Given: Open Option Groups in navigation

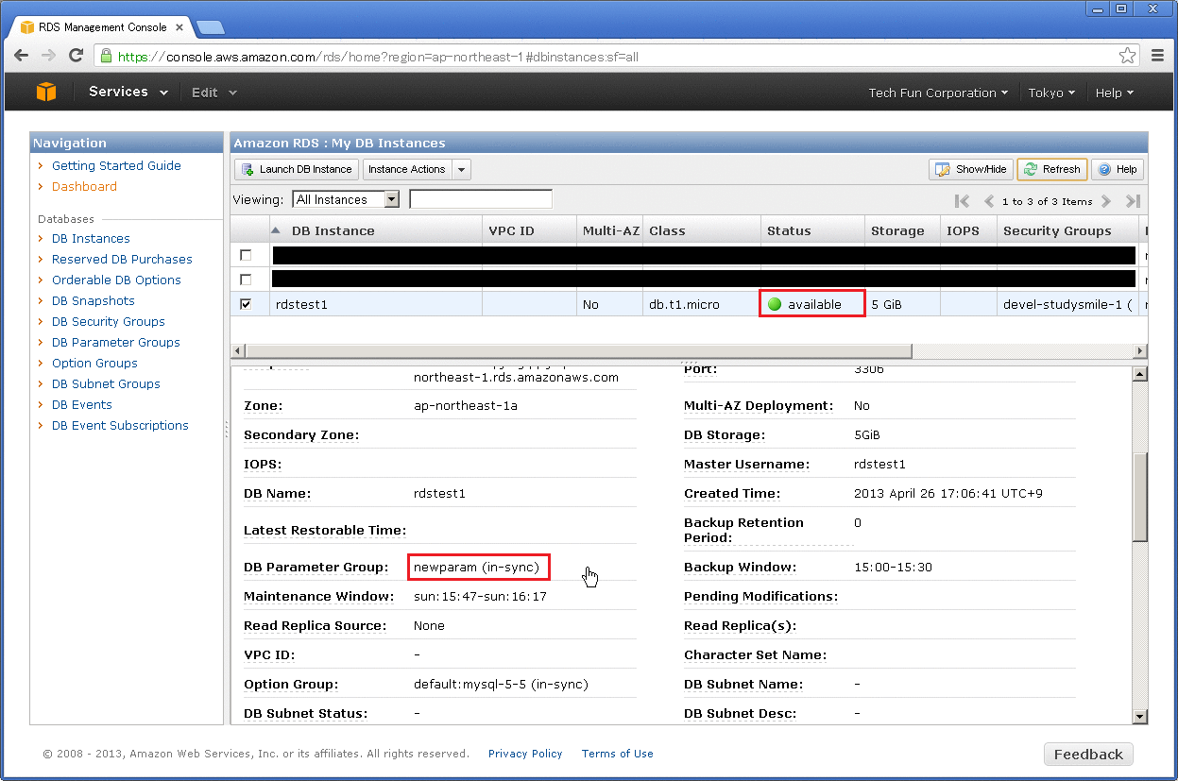Looking at the screenshot, I should pyautogui.click(x=94, y=363).
